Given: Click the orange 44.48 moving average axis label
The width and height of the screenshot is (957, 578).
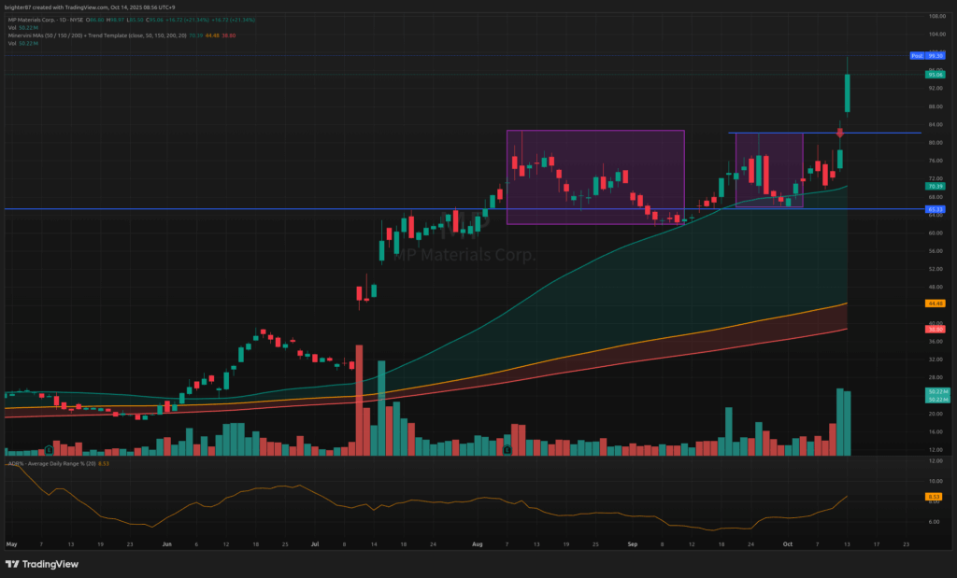Looking at the screenshot, I should (x=935, y=303).
